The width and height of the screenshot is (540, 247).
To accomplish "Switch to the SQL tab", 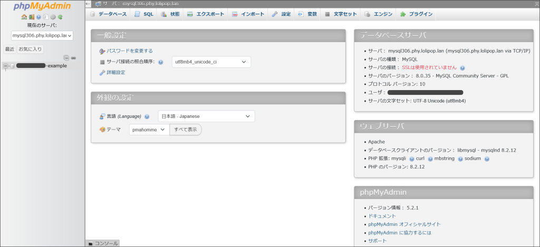I will (x=144, y=14).
